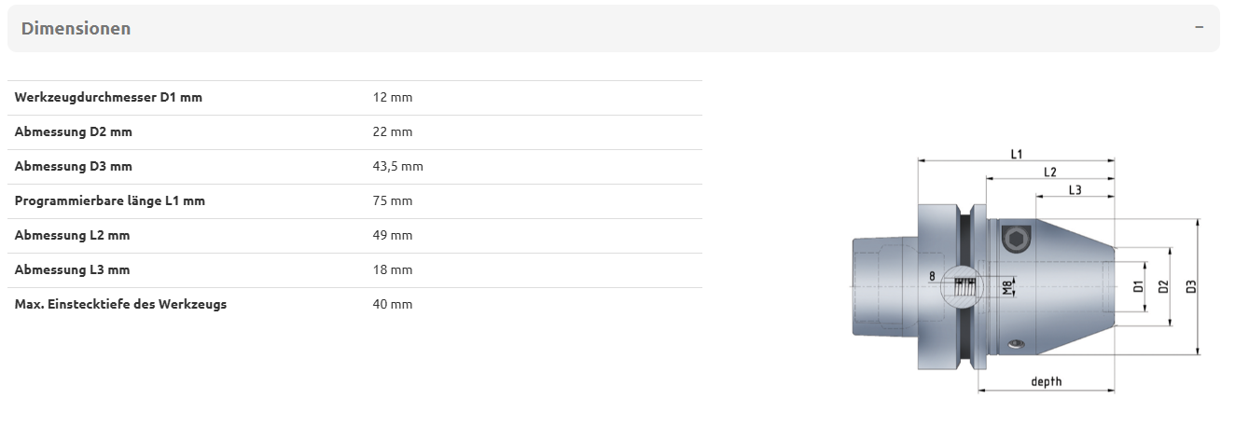1235x441 pixels.
Task: Click the 40 mm insertion depth value
Action: click(392, 304)
